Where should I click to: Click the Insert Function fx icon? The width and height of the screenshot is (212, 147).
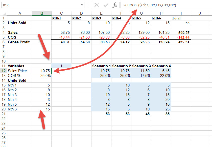tap(115, 5)
